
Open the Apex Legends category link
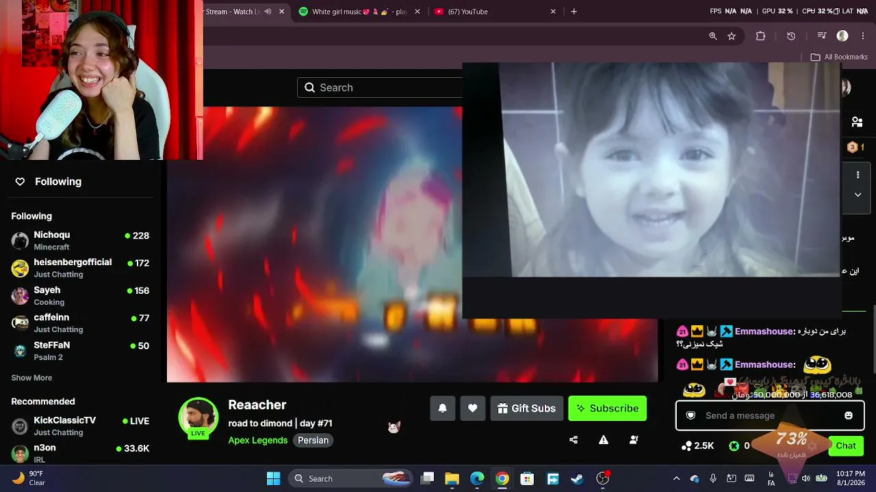(x=258, y=440)
